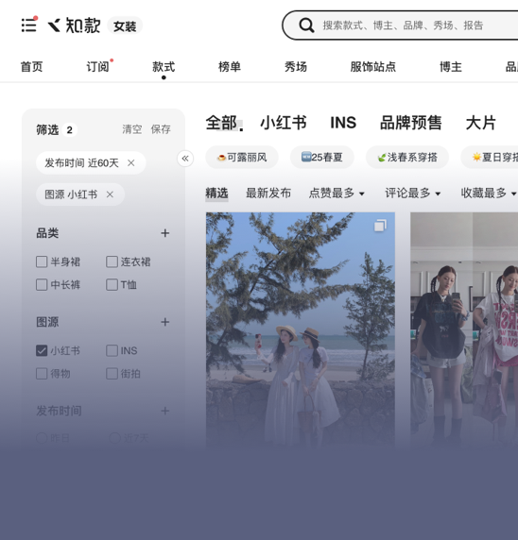The width and height of the screenshot is (518, 540).
Task: Select the 可露丽风 trend tag
Action: (242, 158)
